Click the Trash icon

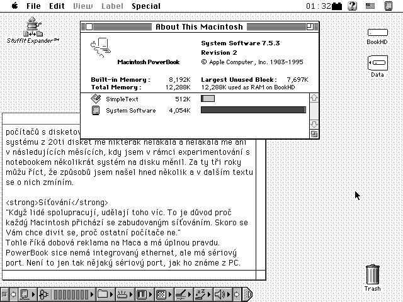[372, 275]
